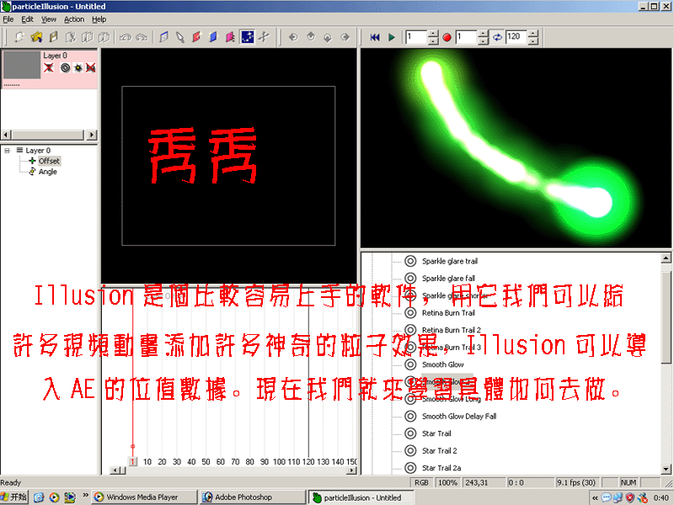Select the Sparkle glare trail emitter
Image resolution: width=674 pixels, height=505 pixels.
[x=450, y=261]
